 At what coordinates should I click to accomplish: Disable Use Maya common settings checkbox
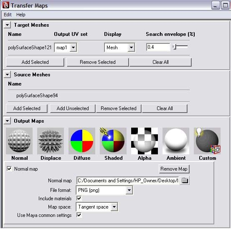[79, 215]
